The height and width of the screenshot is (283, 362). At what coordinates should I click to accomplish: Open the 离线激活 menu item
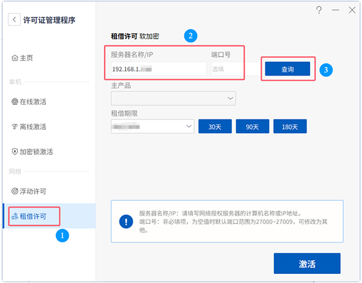29,127
